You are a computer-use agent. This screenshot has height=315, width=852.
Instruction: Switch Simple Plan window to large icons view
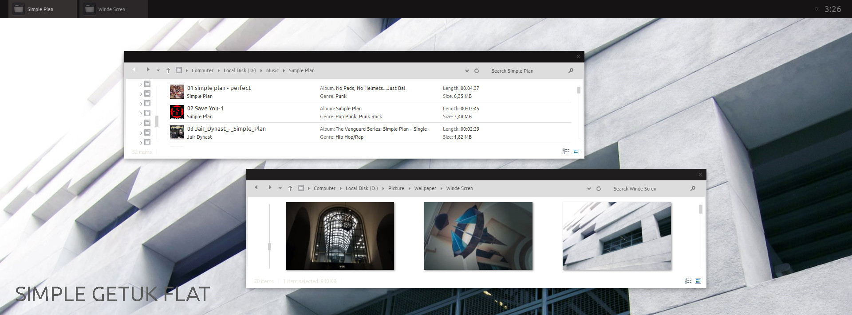[x=576, y=152]
